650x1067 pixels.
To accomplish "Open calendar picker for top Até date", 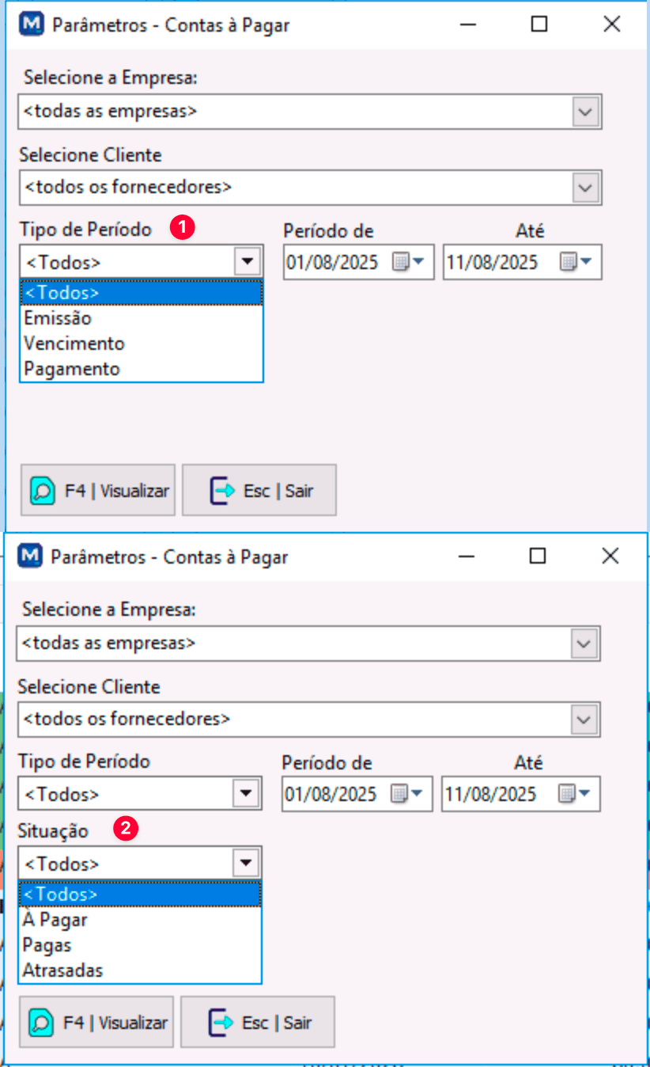I will 576,262.
